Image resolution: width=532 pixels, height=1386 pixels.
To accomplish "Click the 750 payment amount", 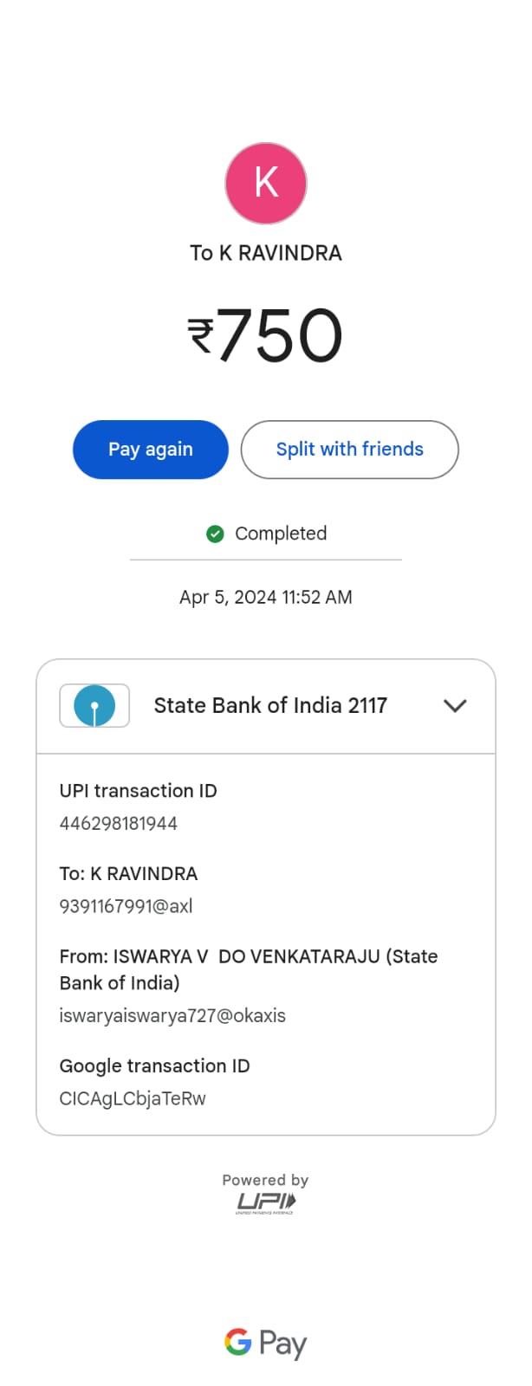I will pos(280,336).
